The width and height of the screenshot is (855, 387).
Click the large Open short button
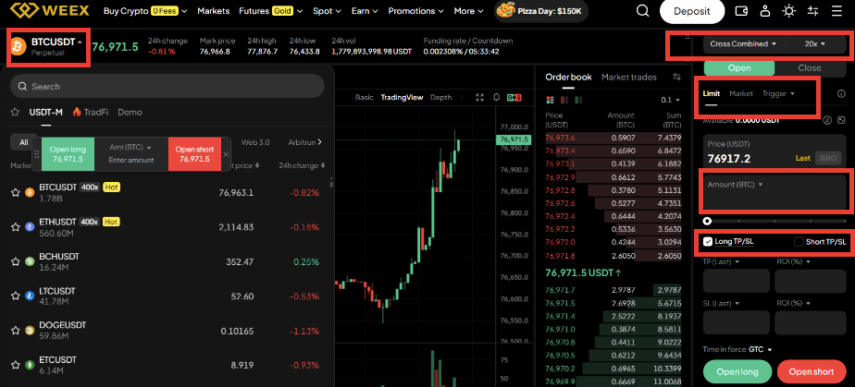pyautogui.click(x=812, y=371)
